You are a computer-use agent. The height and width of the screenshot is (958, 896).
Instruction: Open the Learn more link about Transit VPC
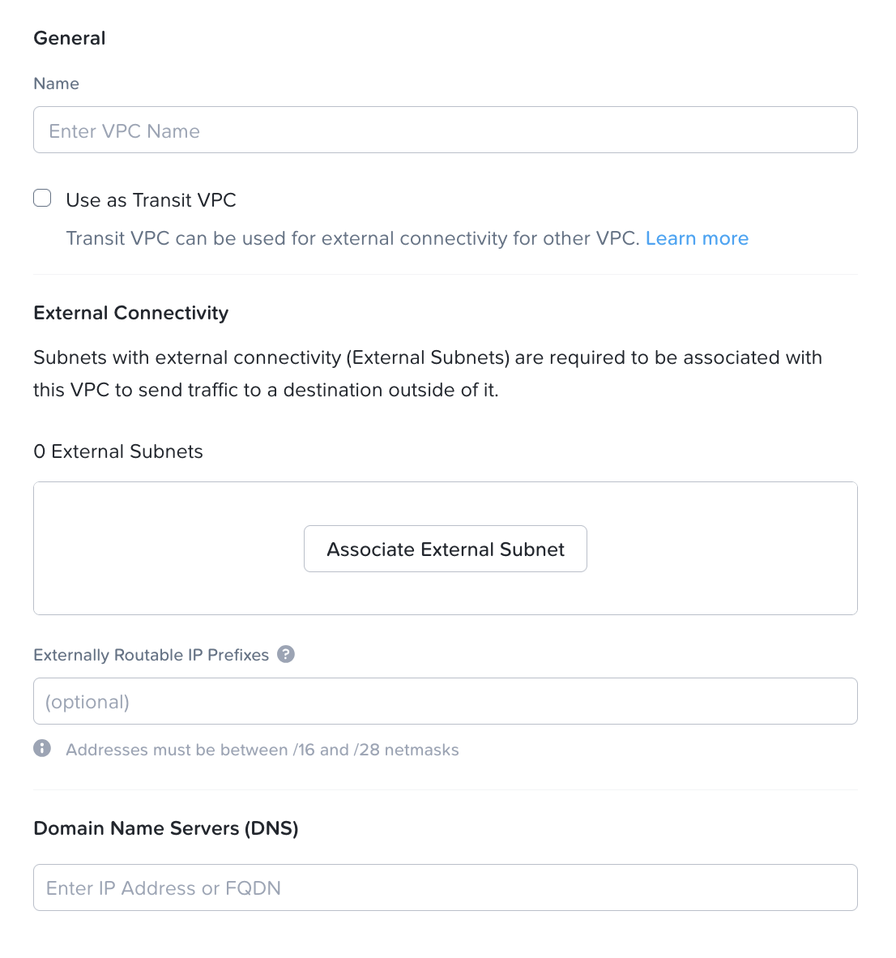[697, 238]
